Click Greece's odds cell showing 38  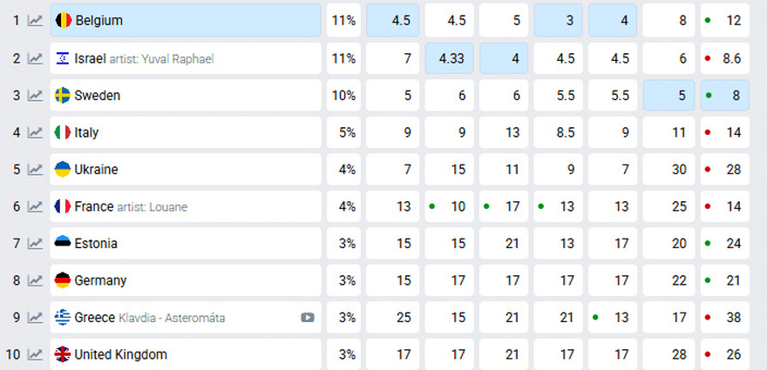point(725,318)
